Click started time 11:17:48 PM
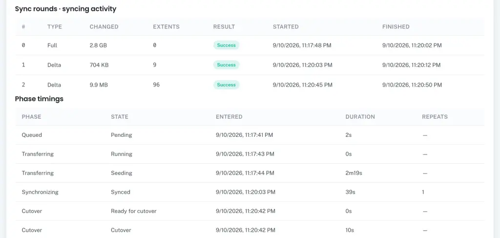The width and height of the screenshot is (500, 238). [x=302, y=45]
